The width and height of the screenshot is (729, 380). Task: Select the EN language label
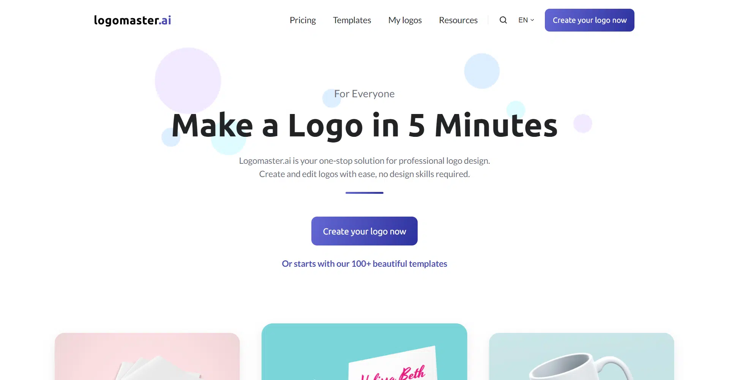click(x=523, y=20)
